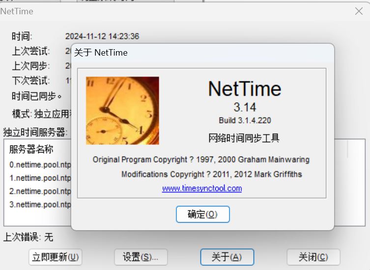Image resolution: width=370 pixels, height=270 pixels.
Task: Click the pocket watch image in About dialog
Action: coord(122,110)
